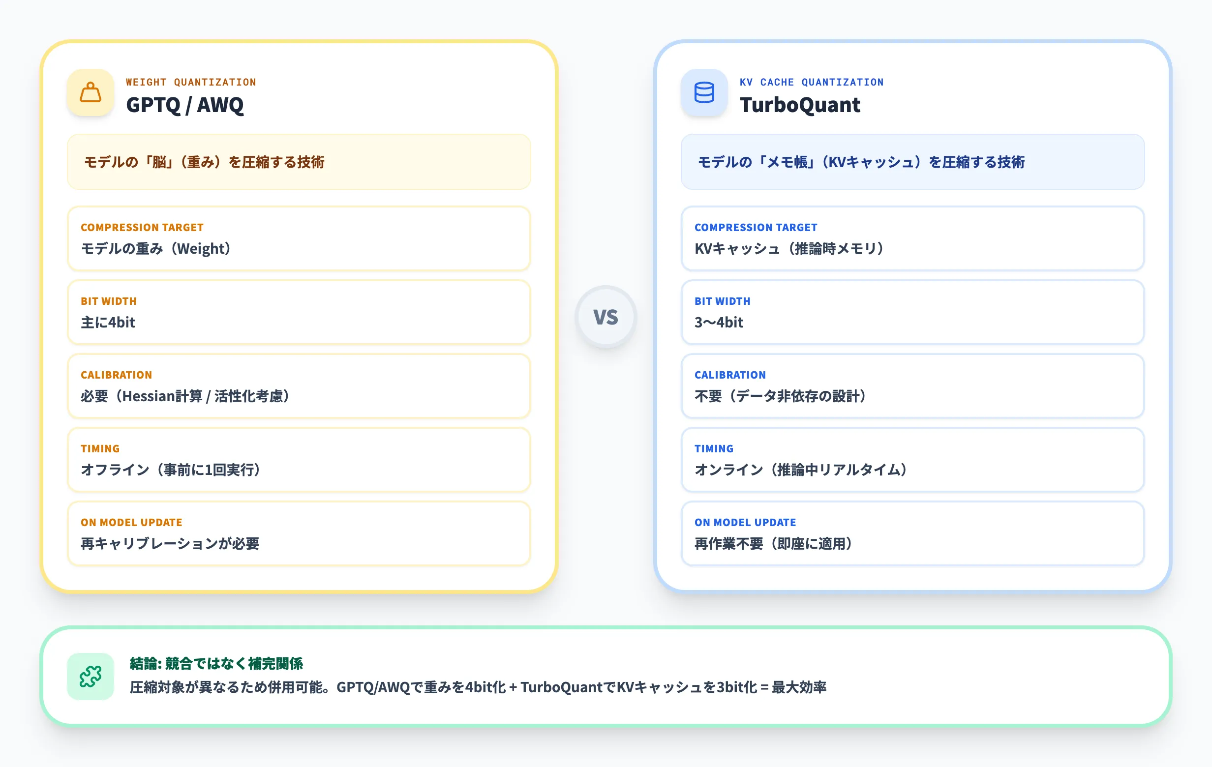Expand the TIMING section under TurboQuant

click(x=913, y=460)
